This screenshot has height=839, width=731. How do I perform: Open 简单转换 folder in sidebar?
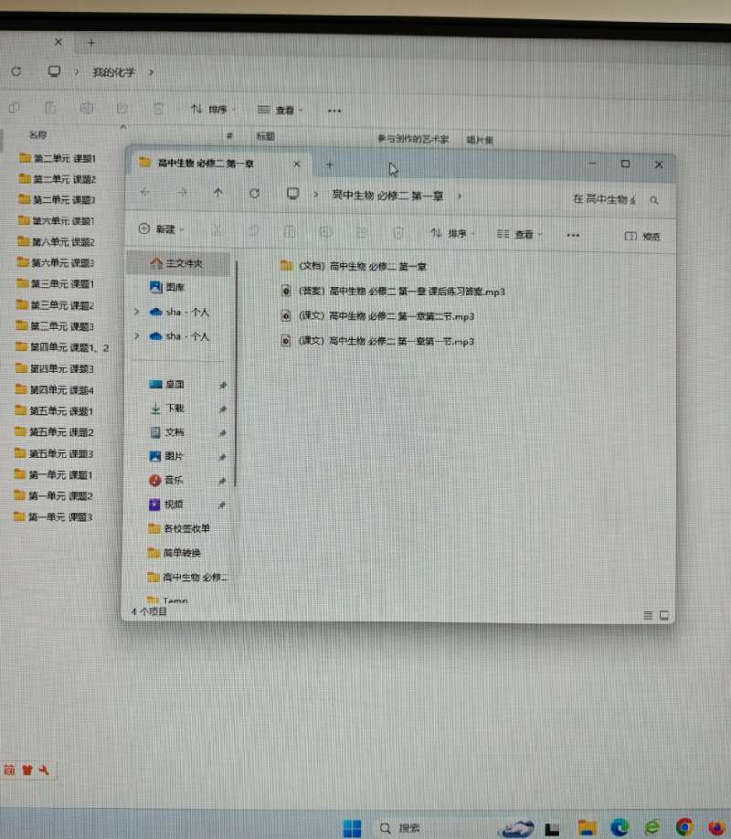pyautogui.click(x=174, y=553)
